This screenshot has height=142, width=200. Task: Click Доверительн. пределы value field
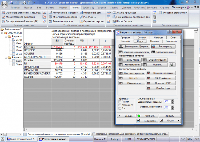pos(167,102)
